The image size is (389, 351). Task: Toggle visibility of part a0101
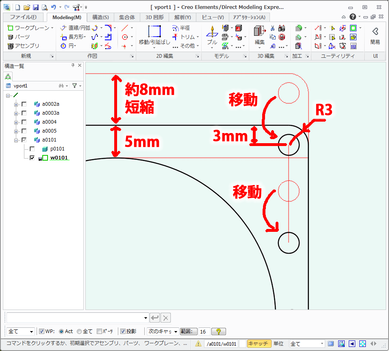tap(23, 139)
